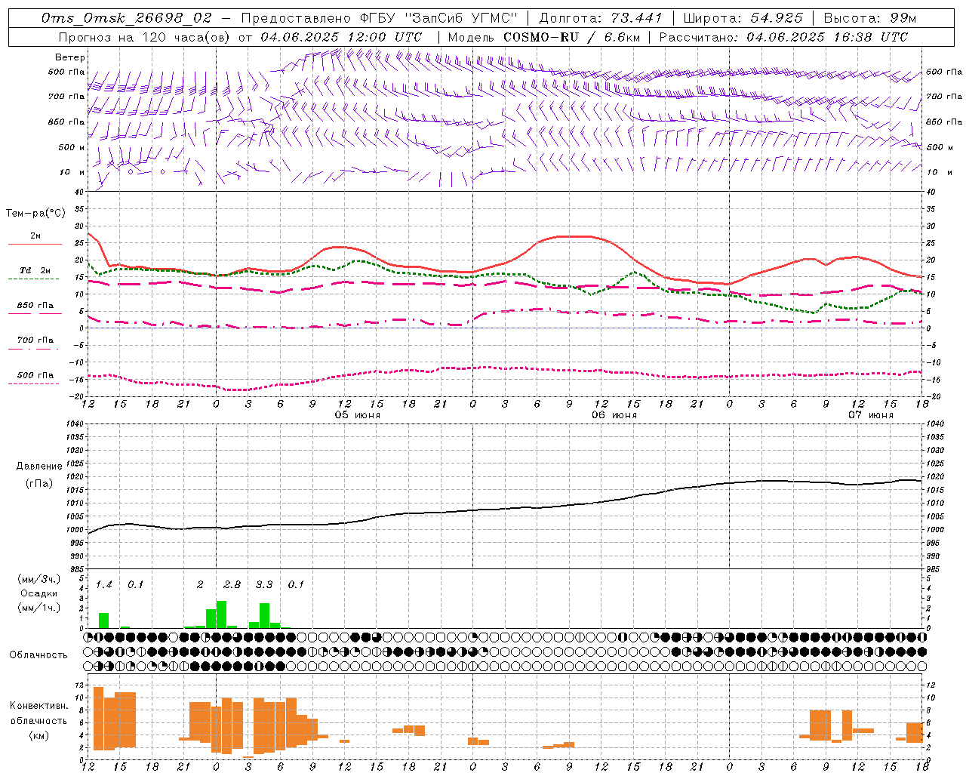This screenshot has width=966, height=773.
Task: Click the (мм/3ч.) precipitation unit label
Action: pyautogui.click(x=39, y=580)
